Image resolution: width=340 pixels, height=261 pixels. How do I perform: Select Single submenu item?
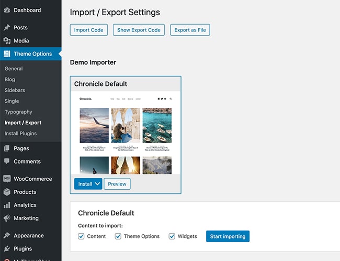[x=12, y=101]
